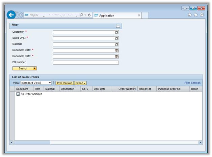Screen dimensions: 212x157
Task: Close the Application tab
Action: [x=139, y=15]
